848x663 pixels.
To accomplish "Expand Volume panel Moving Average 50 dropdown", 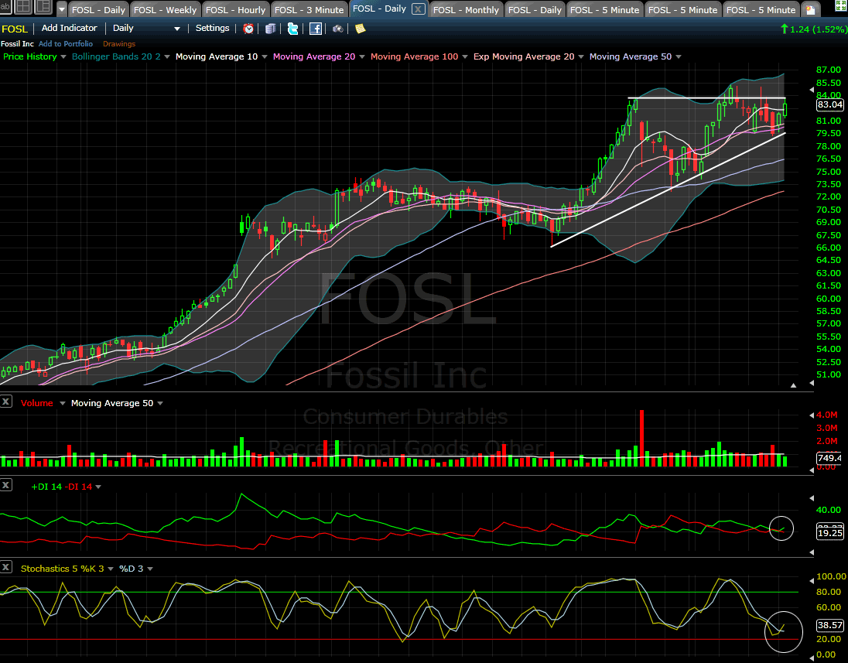I will pyautogui.click(x=160, y=403).
